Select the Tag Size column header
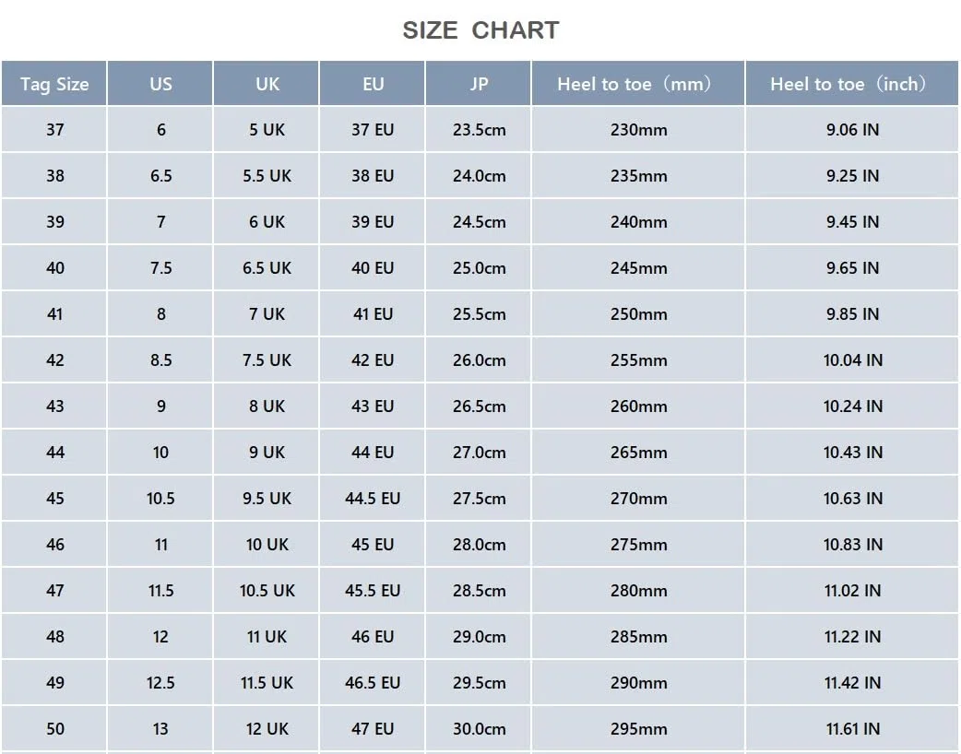 [53, 83]
